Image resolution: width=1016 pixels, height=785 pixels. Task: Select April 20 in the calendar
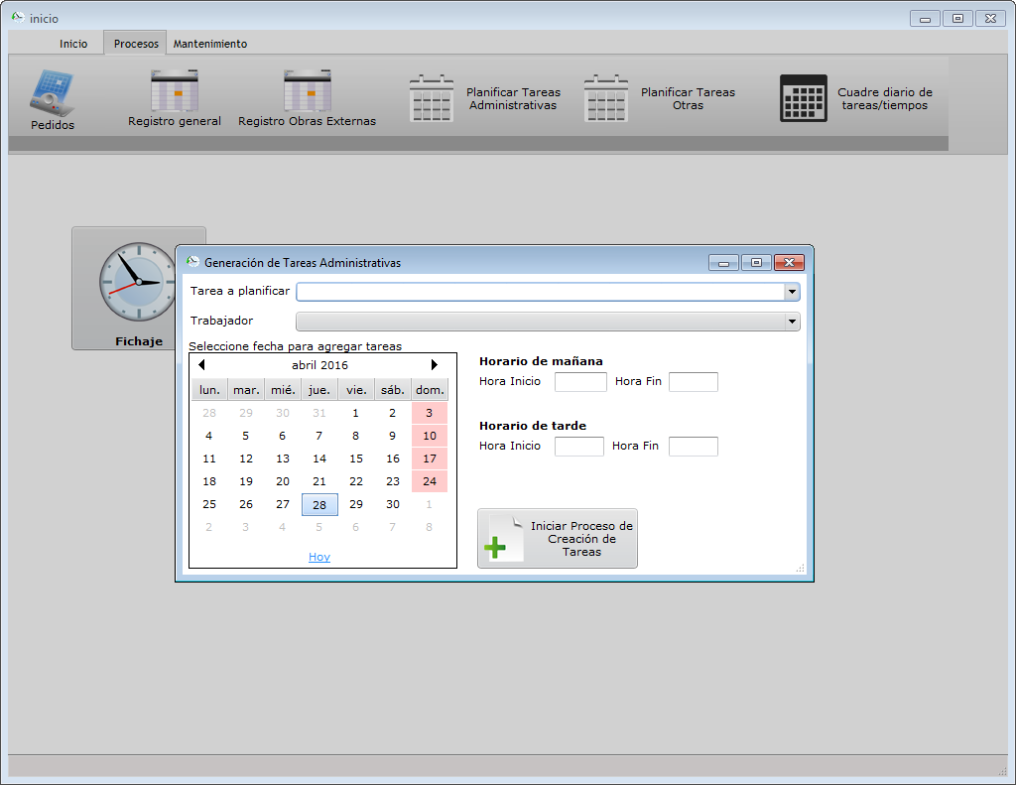(x=283, y=481)
